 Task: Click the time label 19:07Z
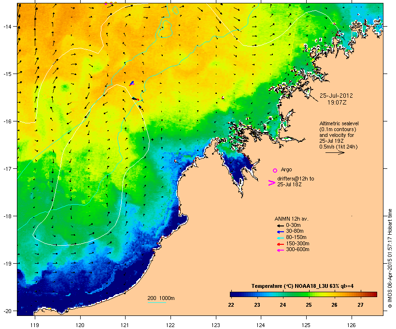337,103
